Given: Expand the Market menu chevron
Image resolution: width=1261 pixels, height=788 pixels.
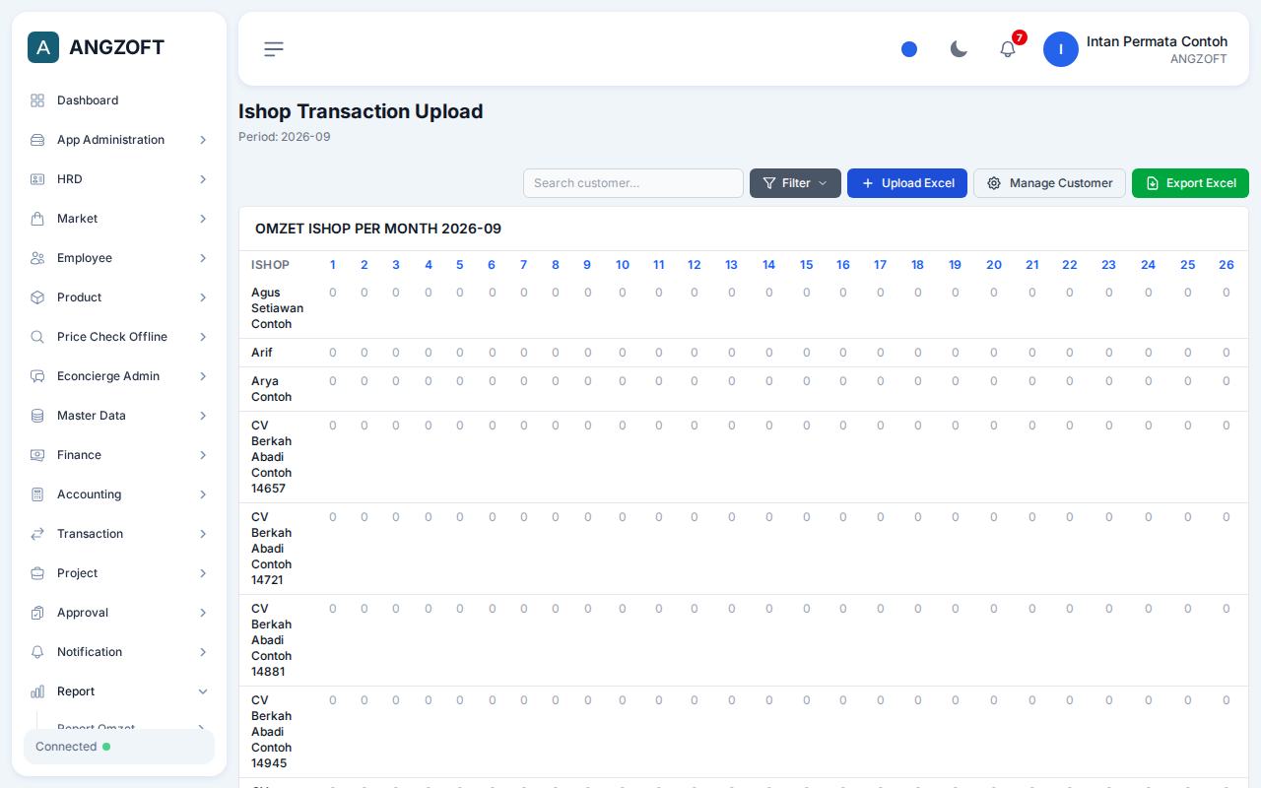Looking at the screenshot, I should [x=203, y=219].
